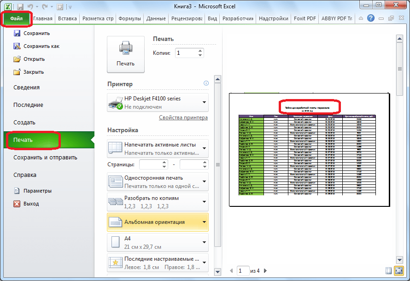410x281 pixels.
Task: Click the Save icon in quick access toolbar
Action: (x=21, y=6)
